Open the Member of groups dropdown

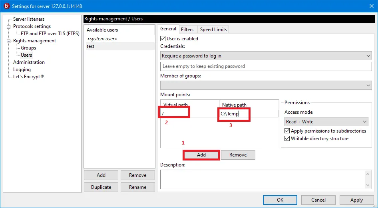266,85
